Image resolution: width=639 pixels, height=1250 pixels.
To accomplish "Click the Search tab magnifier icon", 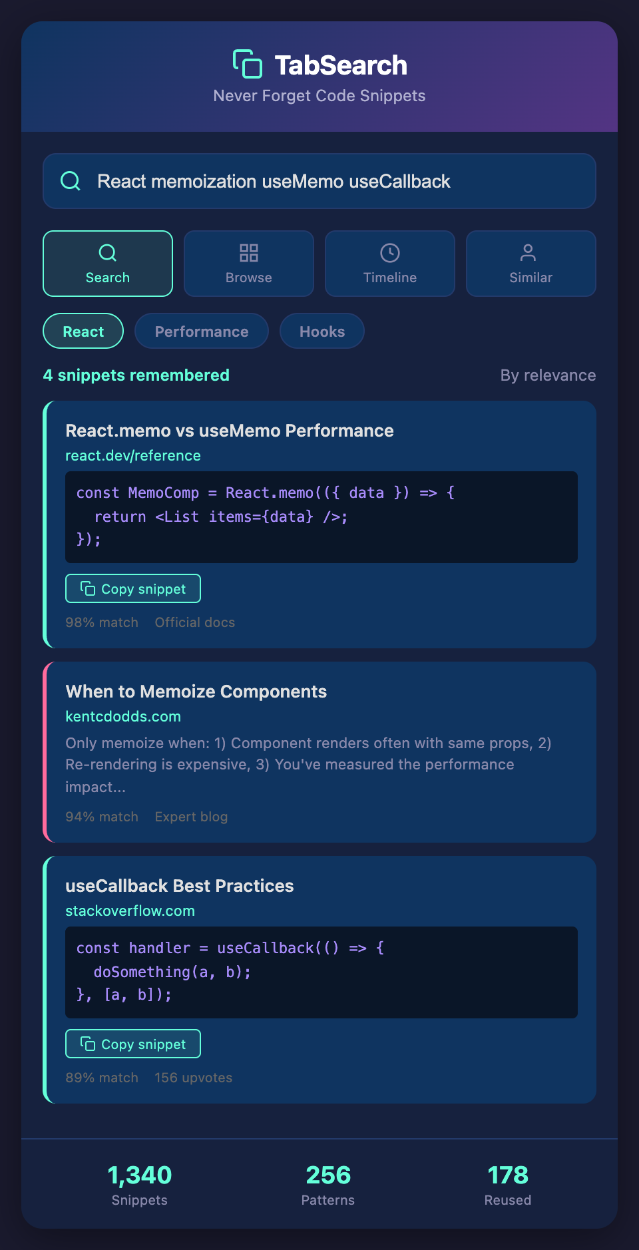I will click(107, 253).
